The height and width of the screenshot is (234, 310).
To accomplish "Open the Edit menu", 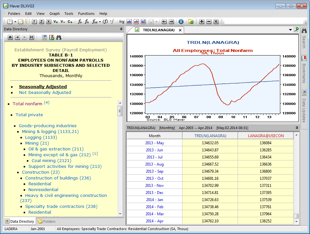I will (x=28, y=14).
